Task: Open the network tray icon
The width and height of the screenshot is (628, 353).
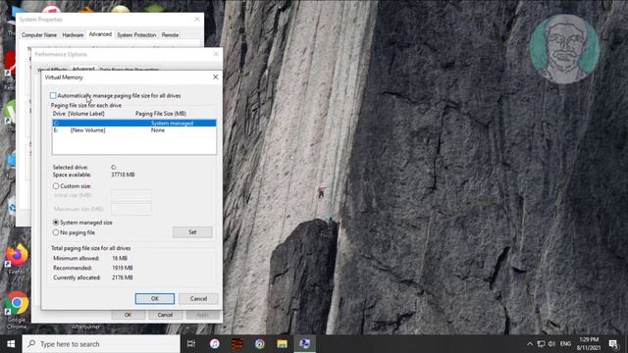Action: 541,344
